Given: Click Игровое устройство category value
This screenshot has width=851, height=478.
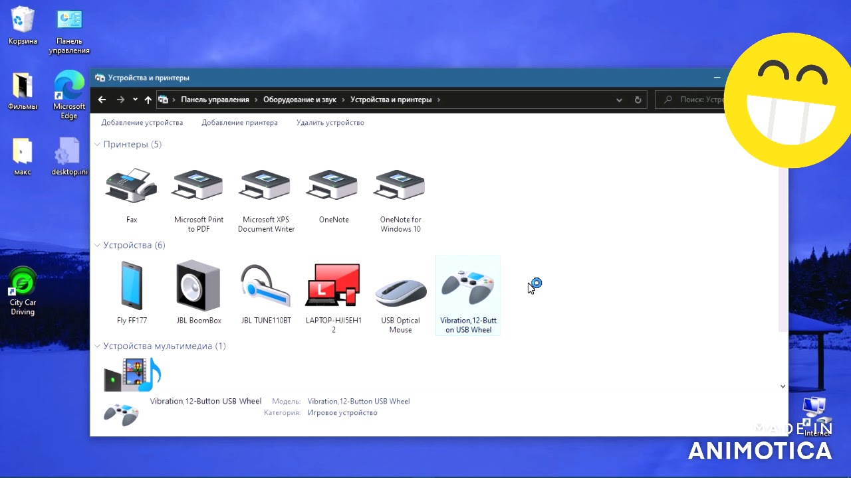Looking at the screenshot, I should coord(342,412).
